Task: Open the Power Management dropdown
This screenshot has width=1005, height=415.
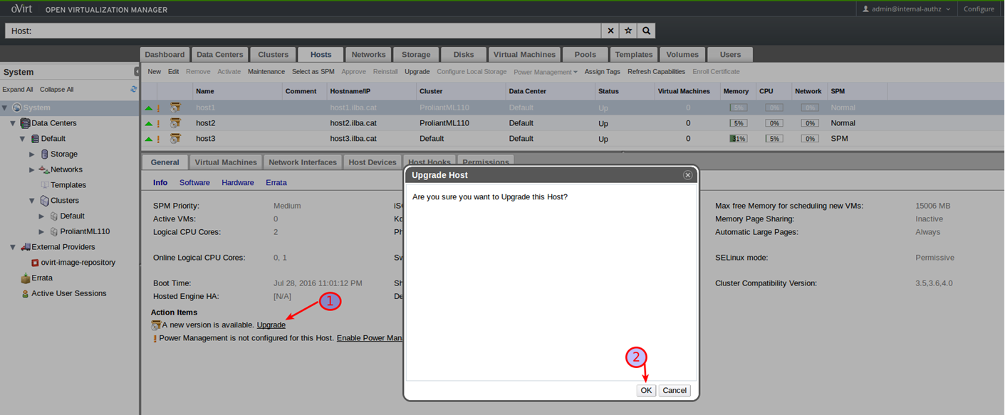Action: [546, 72]
